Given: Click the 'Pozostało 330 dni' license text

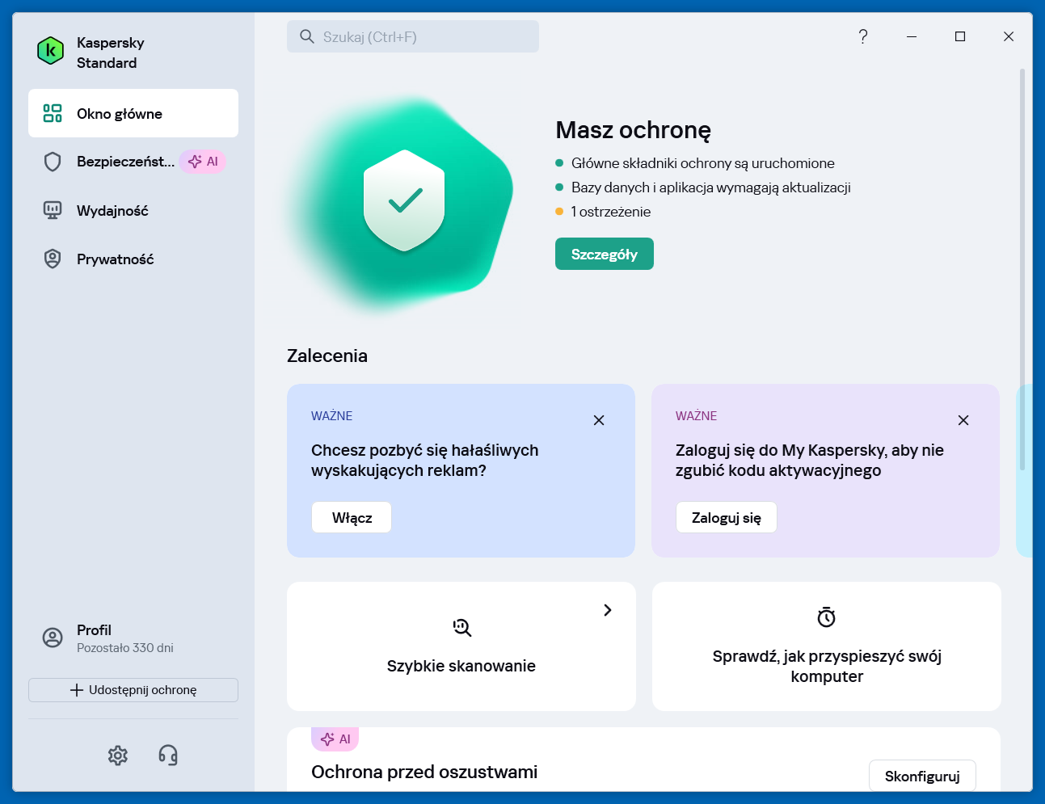Looking at the screenshot, I should click(x=125, y=648).
